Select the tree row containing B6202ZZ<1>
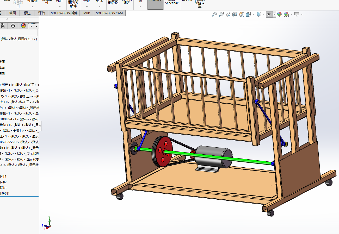Image resolution: width=339 pixels, height=234 pixels. (x=20, y=142)
